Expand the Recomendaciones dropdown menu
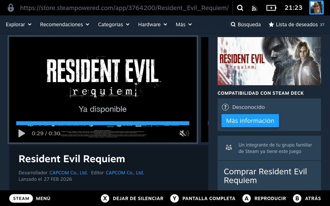The width and height of the screenshot is (330, 206). pyautogui.click(x=64, y=24)
